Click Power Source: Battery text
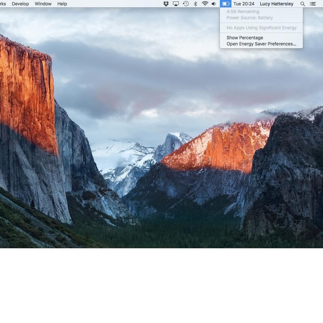 (x=250, y=18)
